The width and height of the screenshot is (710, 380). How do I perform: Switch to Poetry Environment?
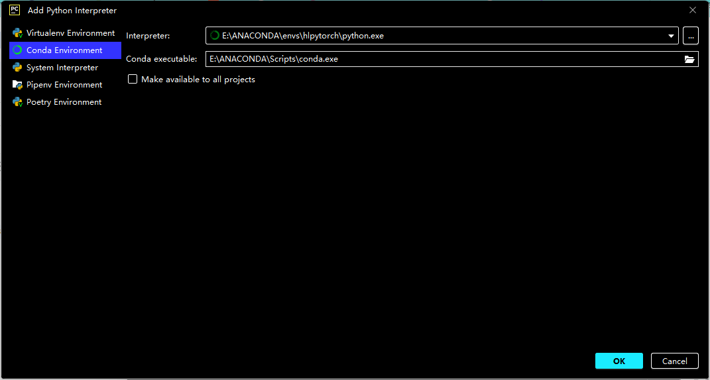click(65, 102)
